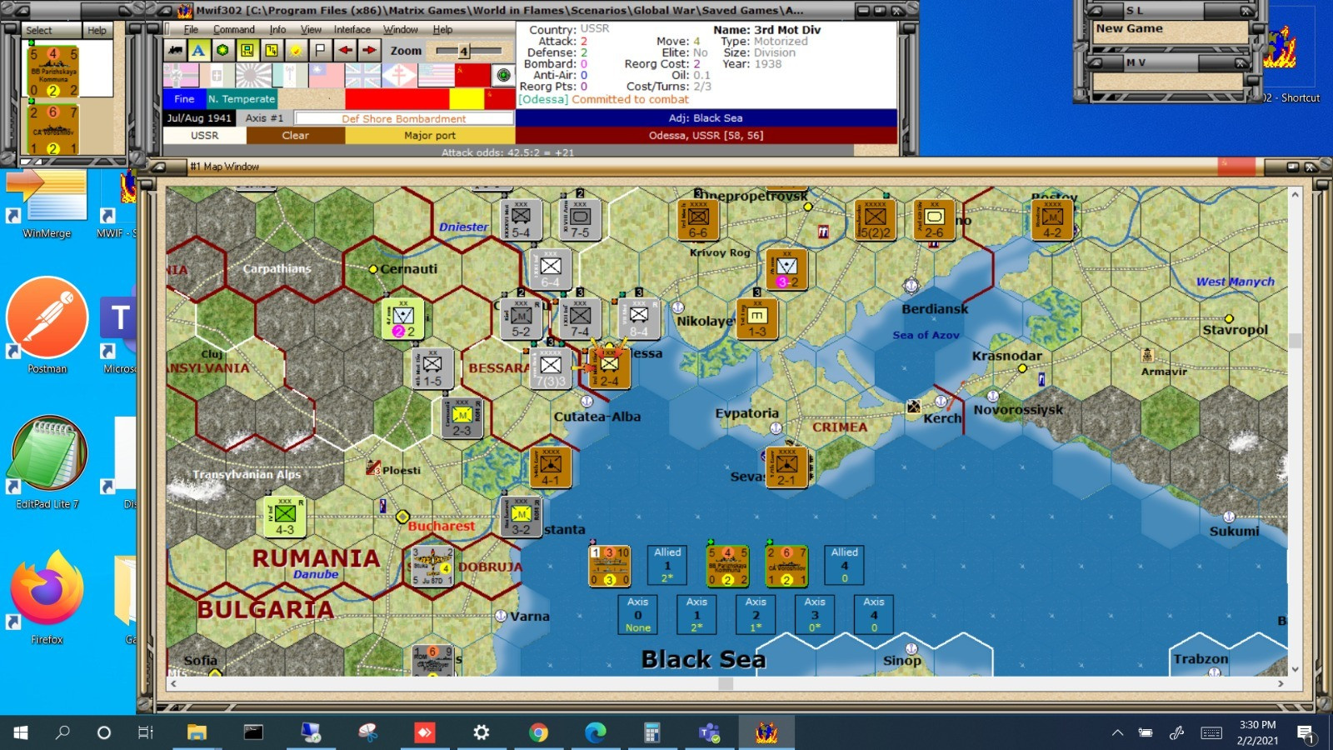Select the Free French flag

tap(399, 76)
